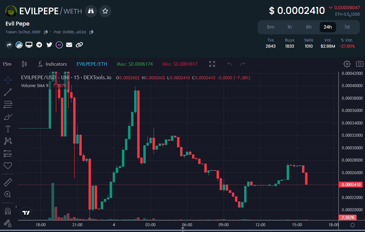The width and height of the screenshot is (365, 232).
Task: Open chart settings gear icon
Action: pos(347,64)
